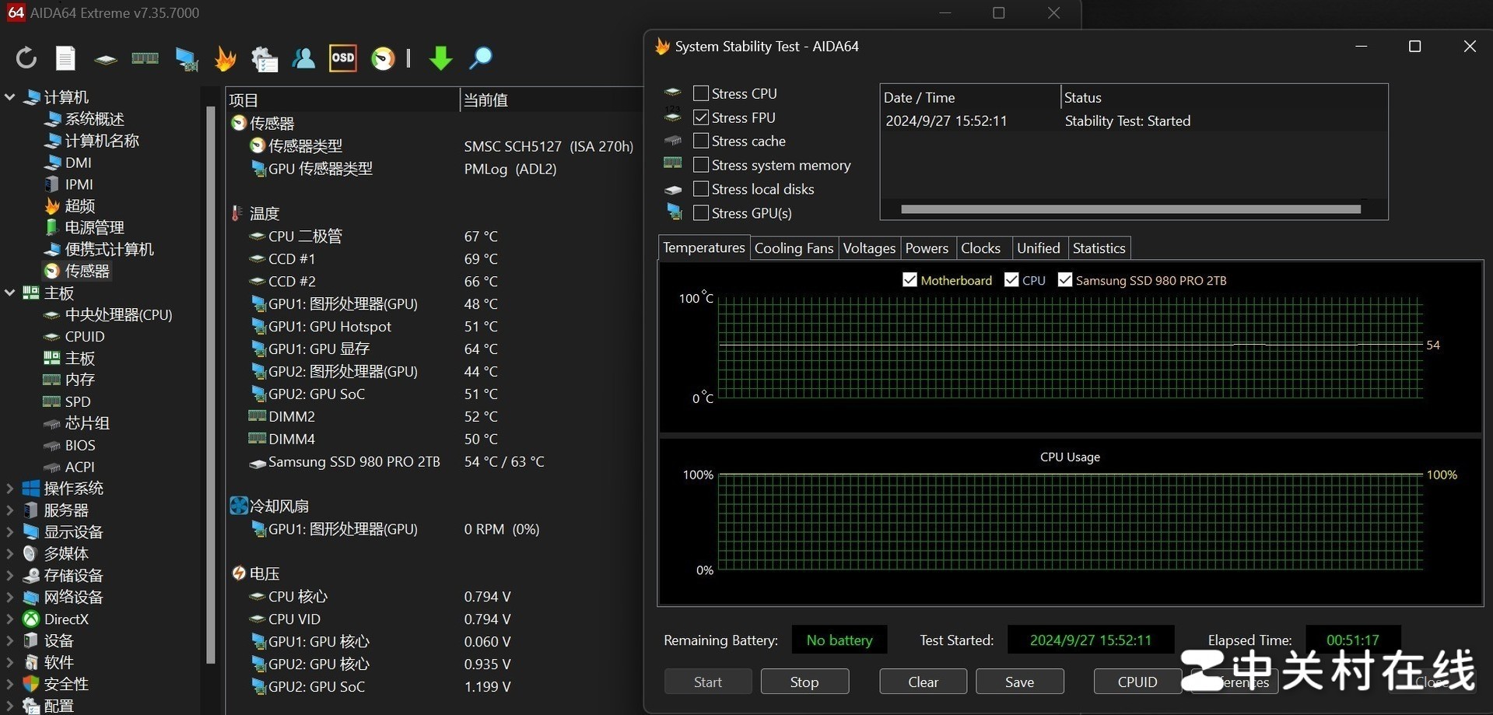Open the report wizard toolbar icon
Viewport: 1493px width, 715px height.
pos(265,58)
